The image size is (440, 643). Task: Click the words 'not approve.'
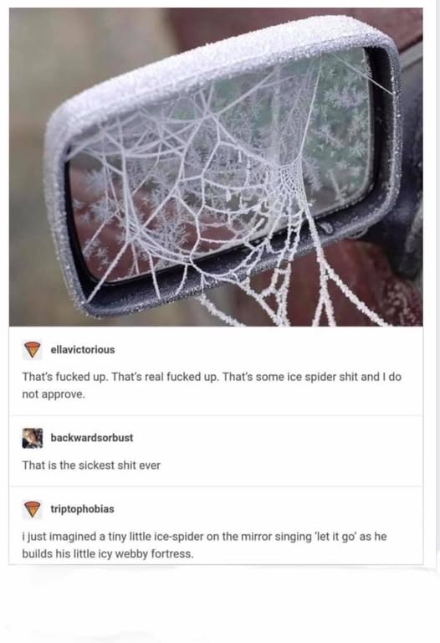click(54, 394)
